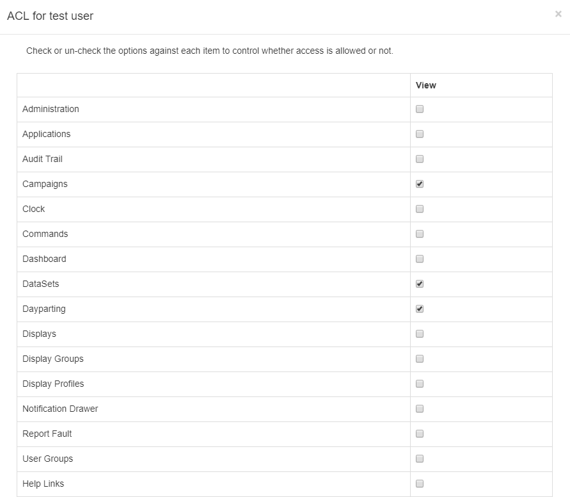
Task: Check the Commands View checkbox
Action: coord(420,234)
